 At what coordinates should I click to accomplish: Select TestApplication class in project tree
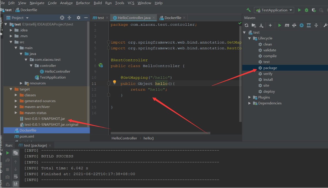(53, 77)
